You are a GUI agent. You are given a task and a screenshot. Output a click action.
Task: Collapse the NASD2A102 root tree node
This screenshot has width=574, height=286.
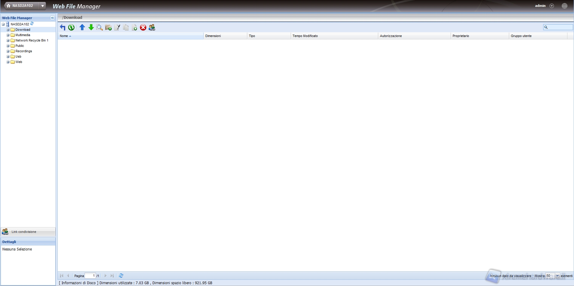pos(3,24)
